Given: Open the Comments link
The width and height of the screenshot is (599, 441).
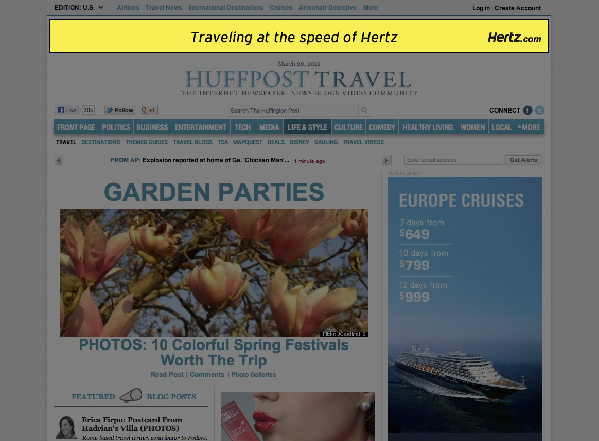Looking at the screenshot, I should 207,375.
